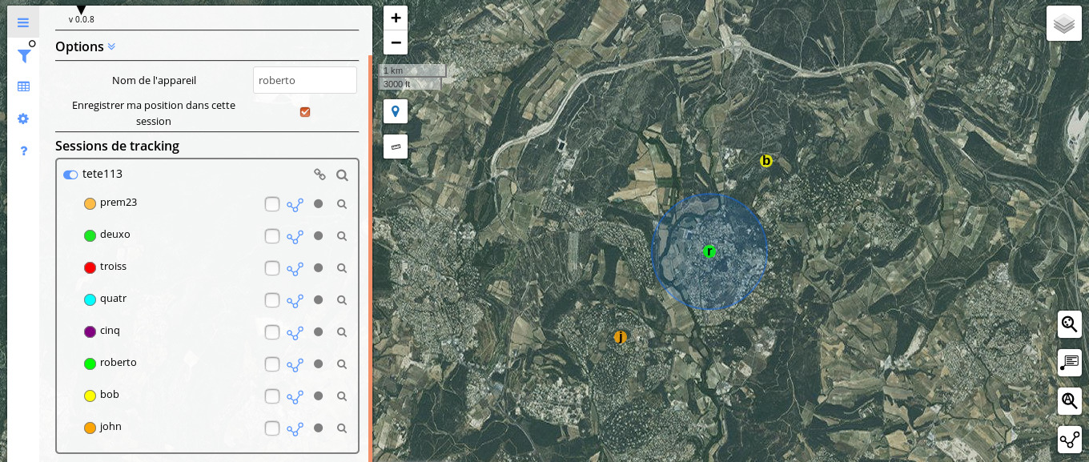Zoom to deuxo using its magnifier icon
1089x462 pixels.
(342, 236)
